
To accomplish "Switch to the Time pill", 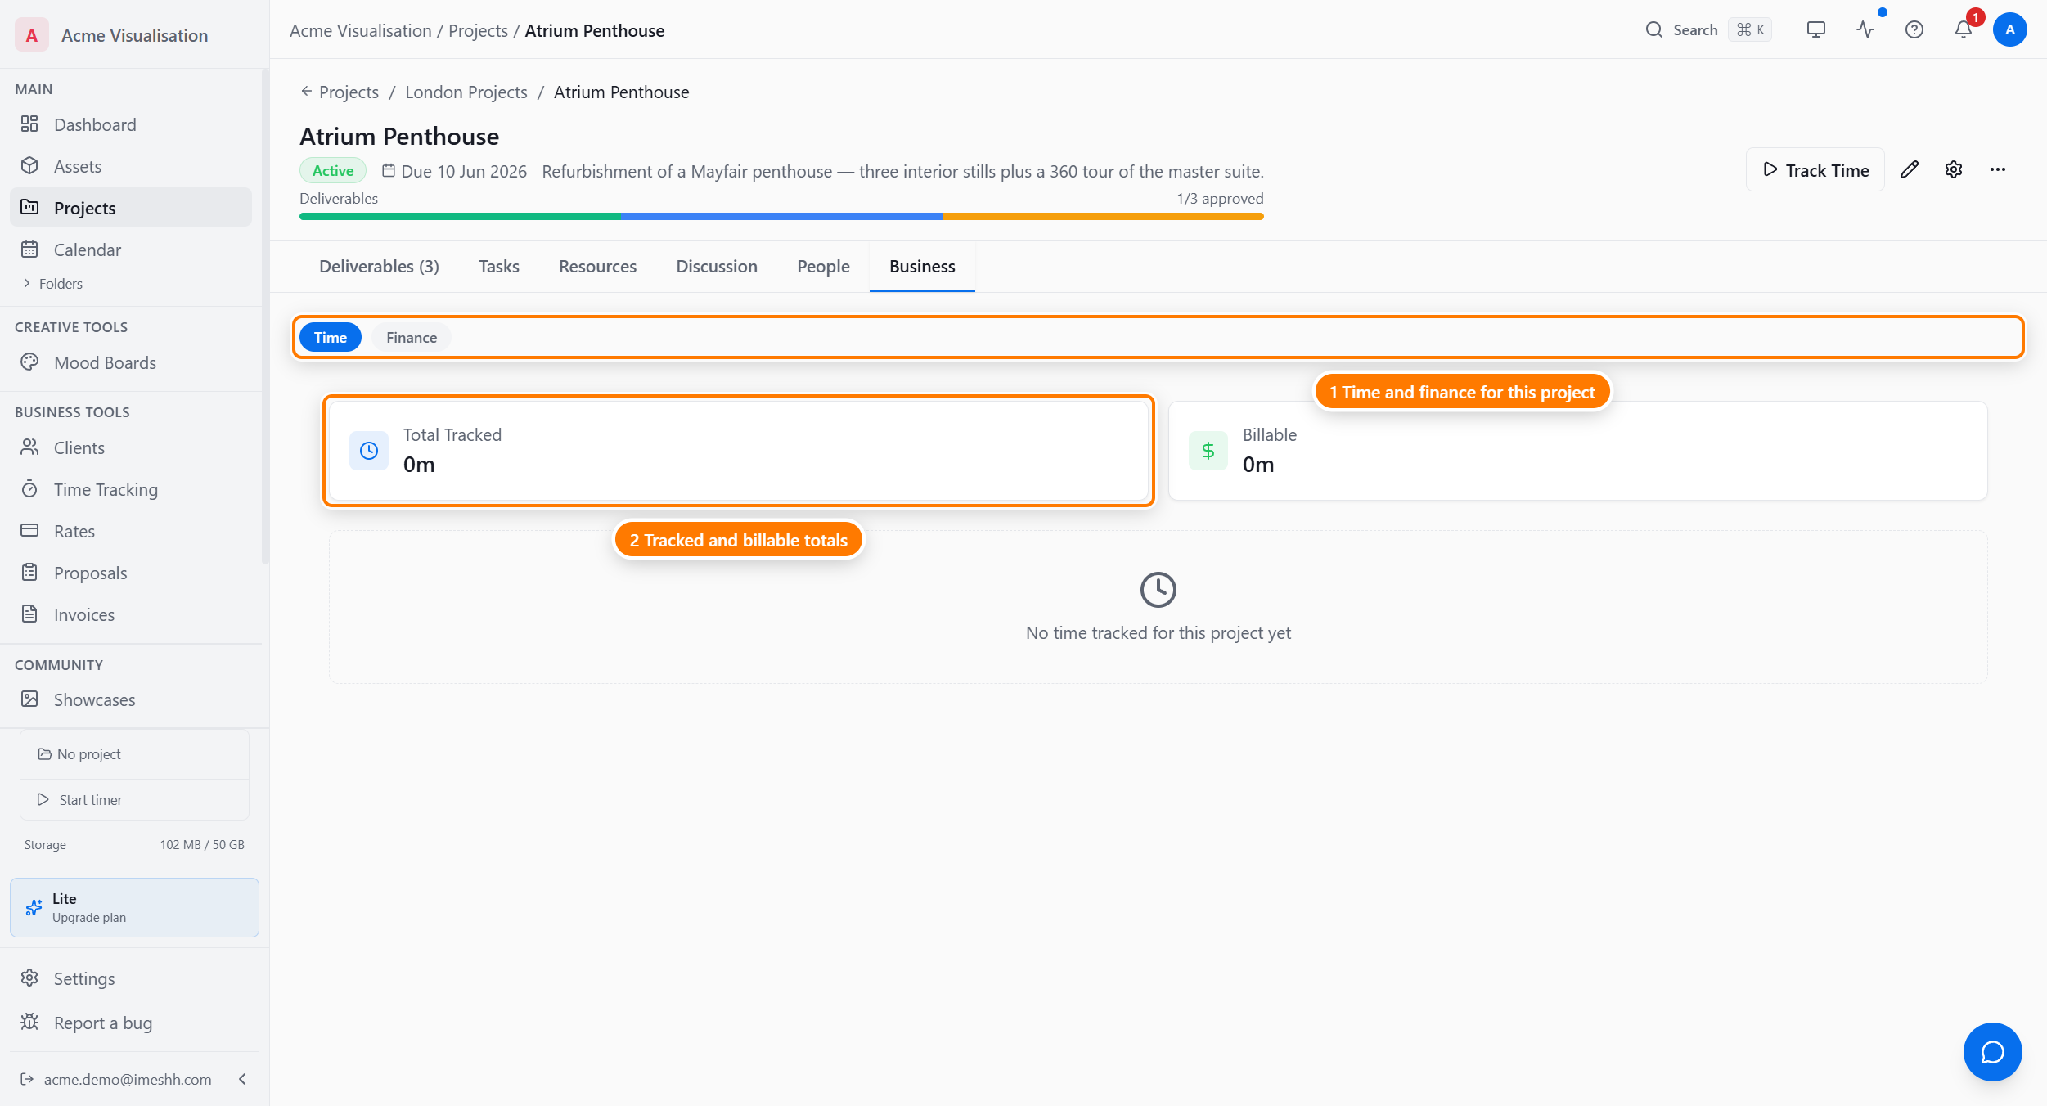I will [x=331, y=338].
